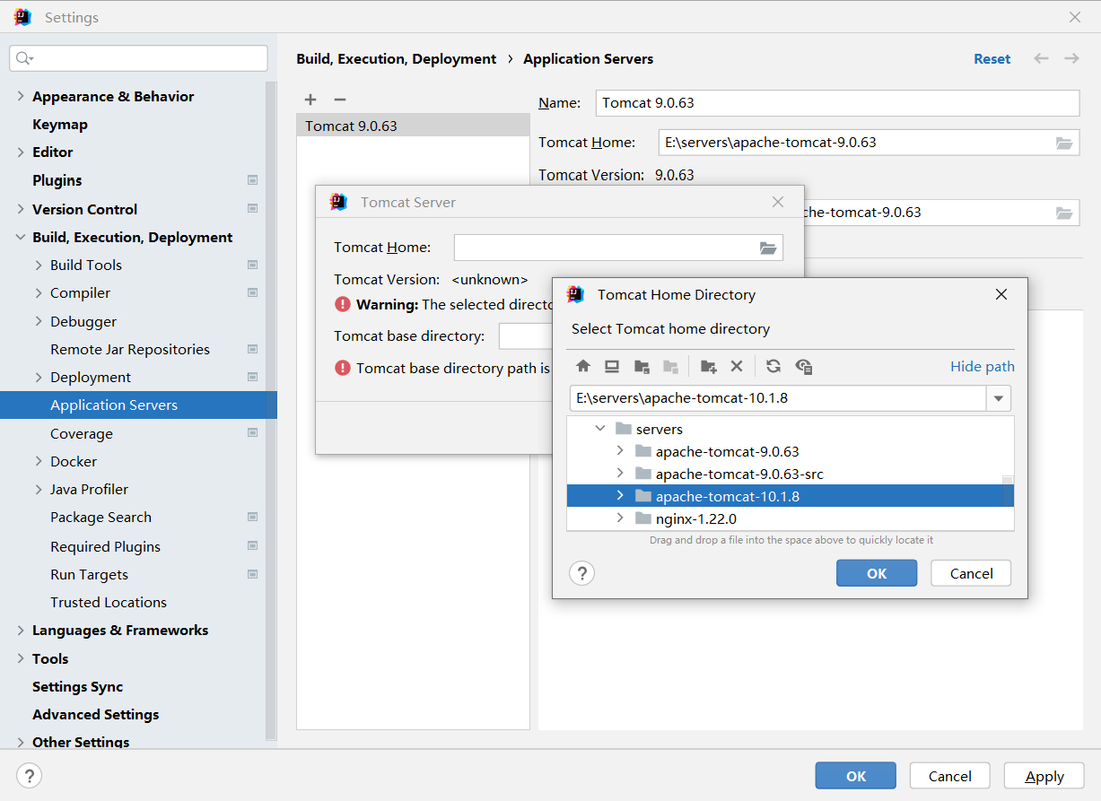Click path field showing apache-tomcat-10.1.8
The height and width of the screenshot is (801, 1101).
point(778,398)
